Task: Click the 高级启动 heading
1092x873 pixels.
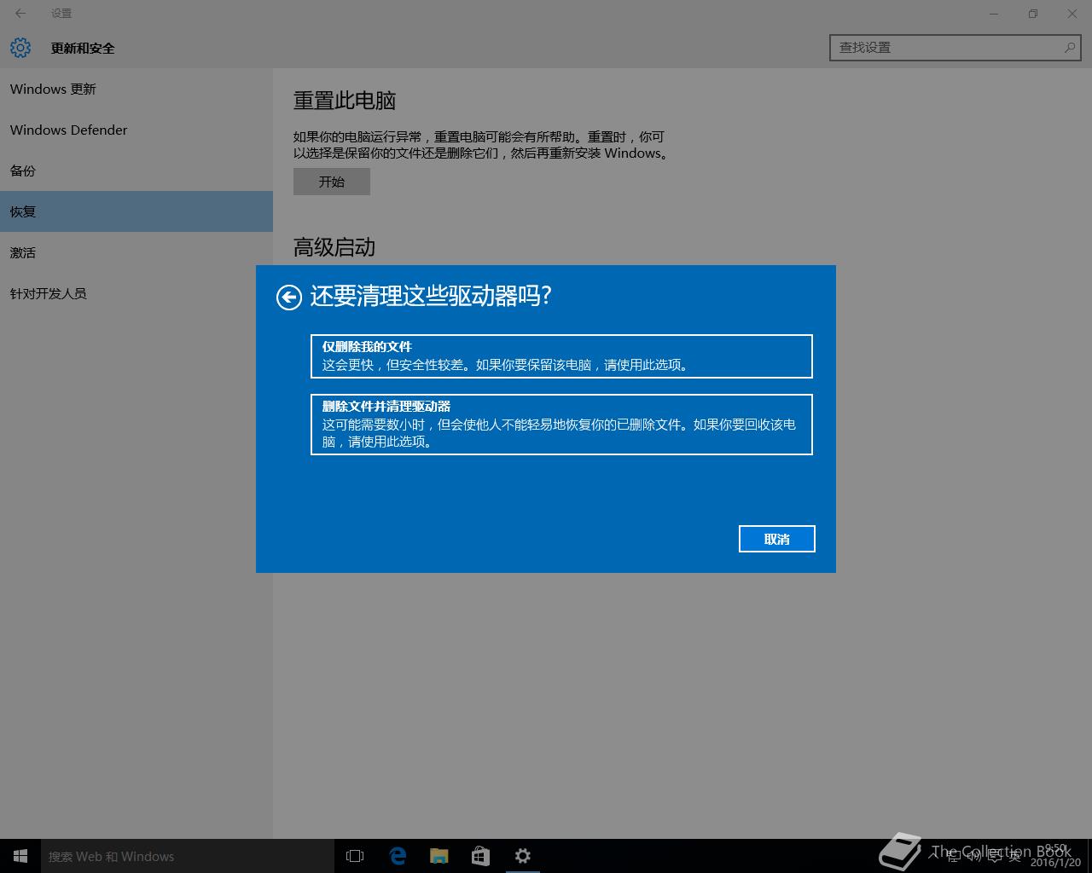Action: (x=334, y=247)
